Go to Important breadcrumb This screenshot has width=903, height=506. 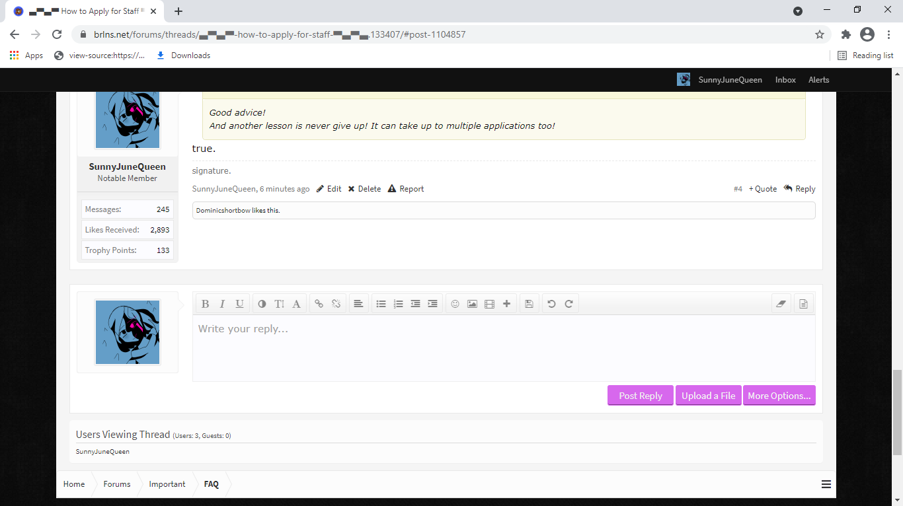point(167,484)
